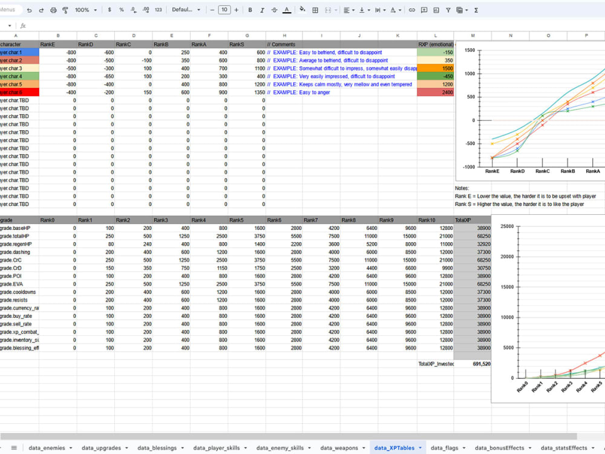Open the zoom 100% dropdown
The height and width of the screenshot is (454, 605).
pos(86,10)
